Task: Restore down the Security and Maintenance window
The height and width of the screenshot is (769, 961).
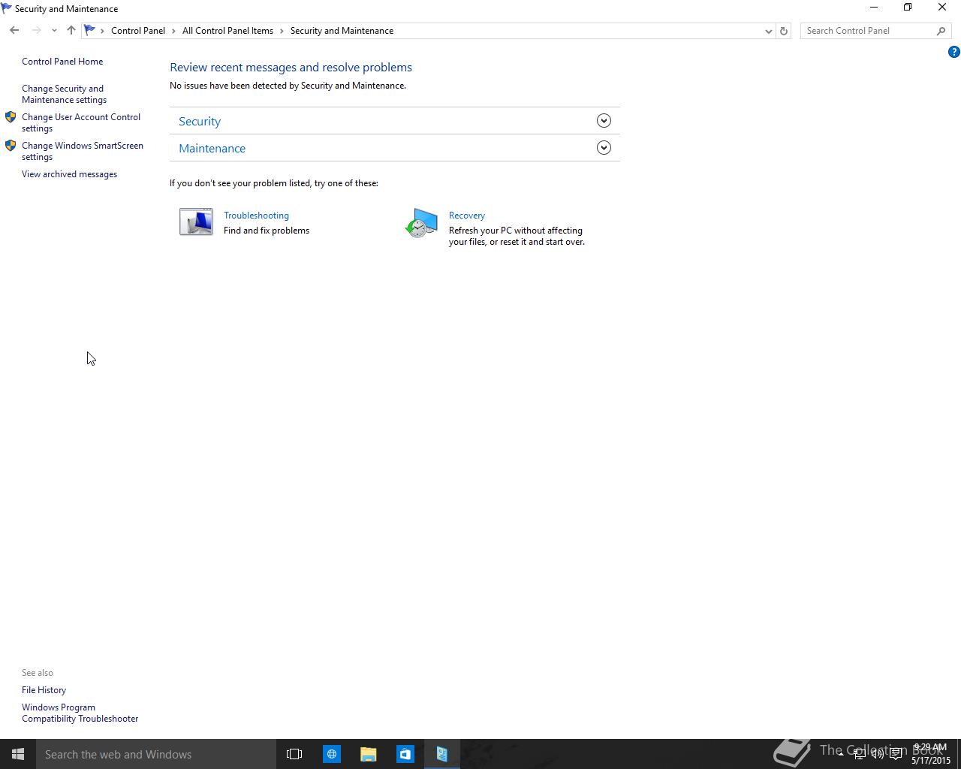Action: click(908, 8)
